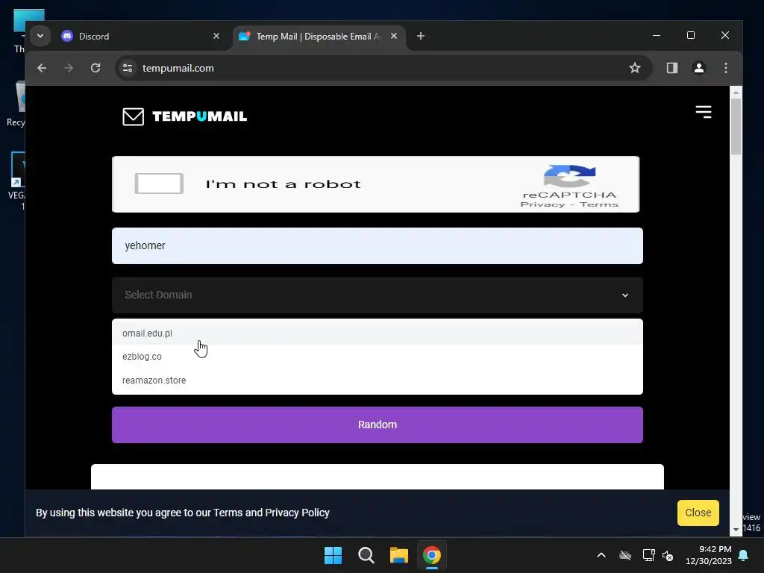Click the purple Random button
This screenshot has width=764, height=573.
point(377,425)
